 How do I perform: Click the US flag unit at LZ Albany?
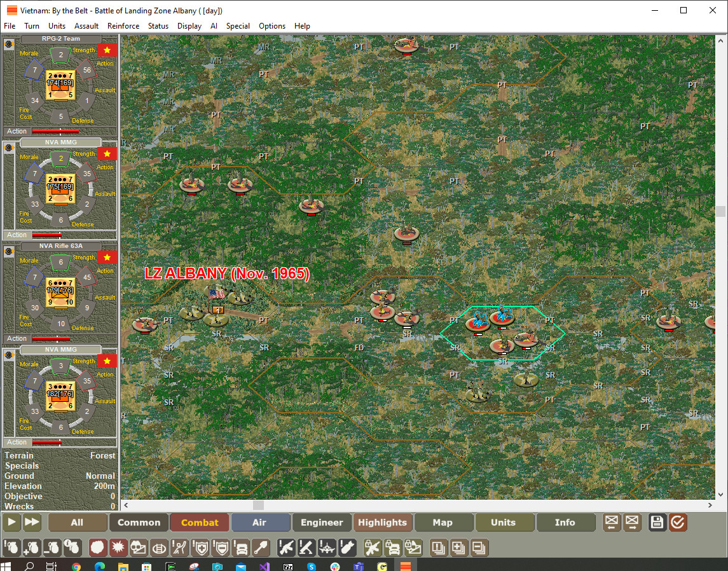(216, 294)
